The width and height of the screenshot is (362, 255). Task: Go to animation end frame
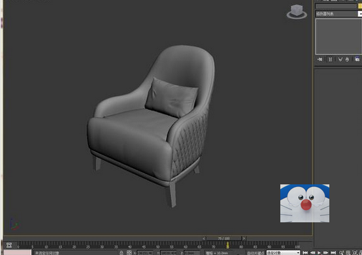[x=333, y=252]
